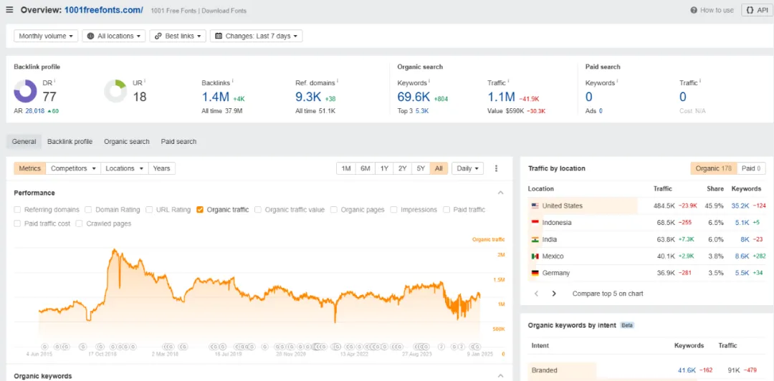The height and width of the screenshot is (381, 774).
Task: Click the United States flag icon
Action: (535, 206)
